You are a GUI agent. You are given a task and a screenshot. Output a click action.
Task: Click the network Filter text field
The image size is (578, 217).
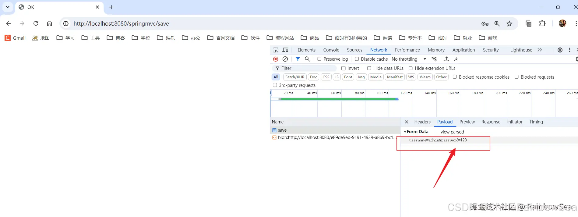[x=305, y=68]
